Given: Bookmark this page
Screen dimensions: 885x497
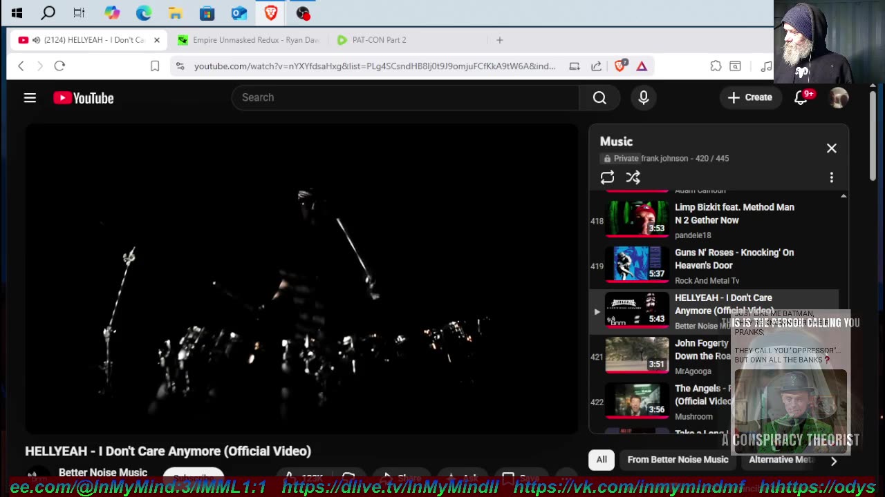Looking at the screenshot, I should [155, 66].
